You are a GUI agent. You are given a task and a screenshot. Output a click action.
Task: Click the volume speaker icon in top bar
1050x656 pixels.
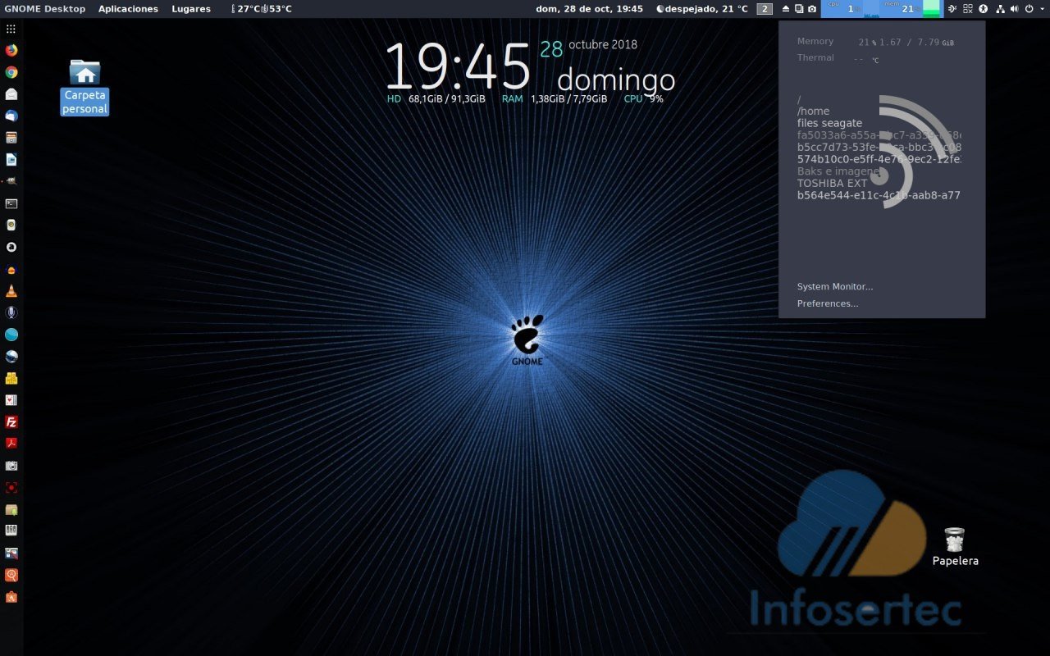(x=1014, y=9)
